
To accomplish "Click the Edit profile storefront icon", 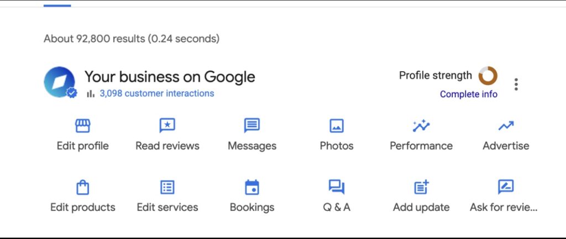I will (x=83, y=126).
